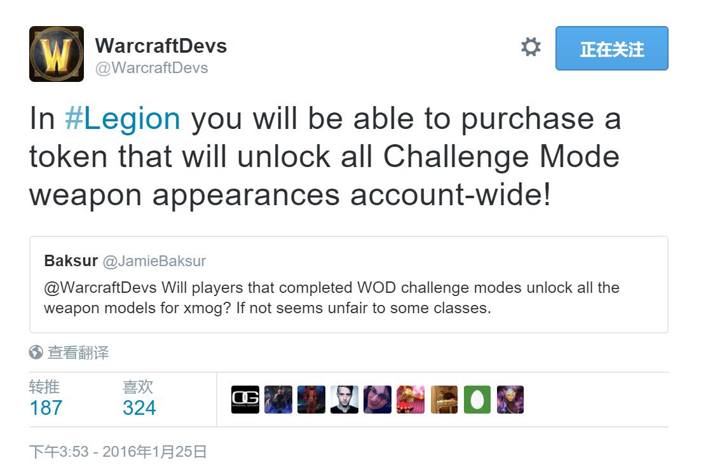The height and width of the screenshot is (472, 701).
Task: Open the gear settings menu
Action: click(531, 47)
